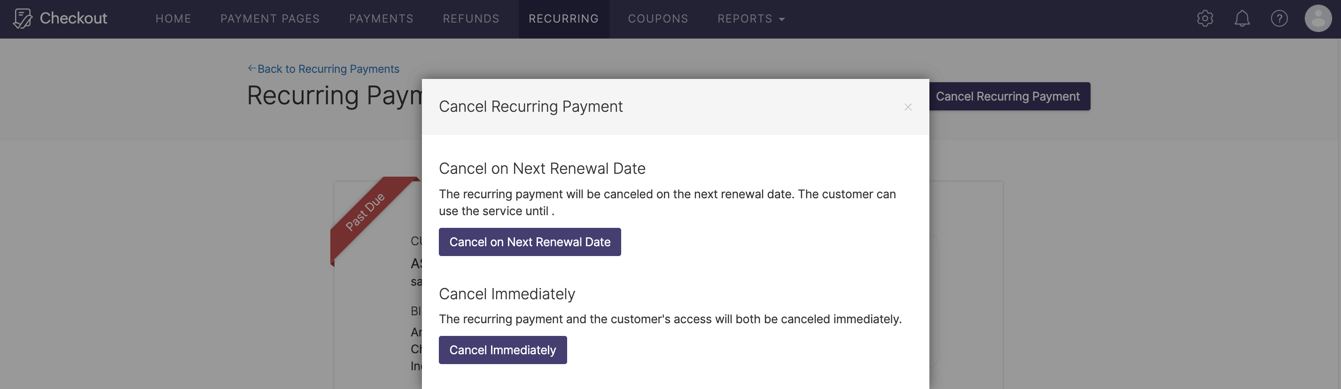
Task: Close the Cancel Recurring Payment dialog
Action: tap(908, 107)
